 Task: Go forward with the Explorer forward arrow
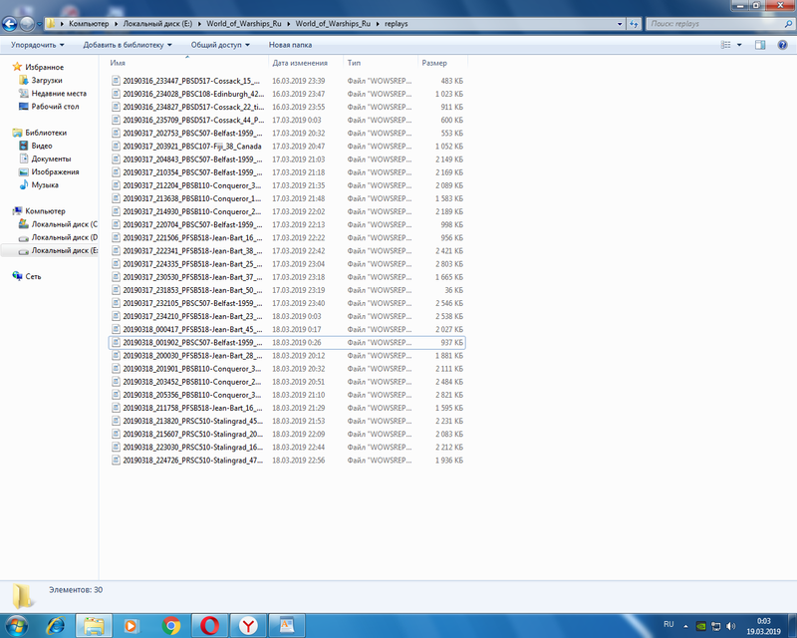[27, 24]
